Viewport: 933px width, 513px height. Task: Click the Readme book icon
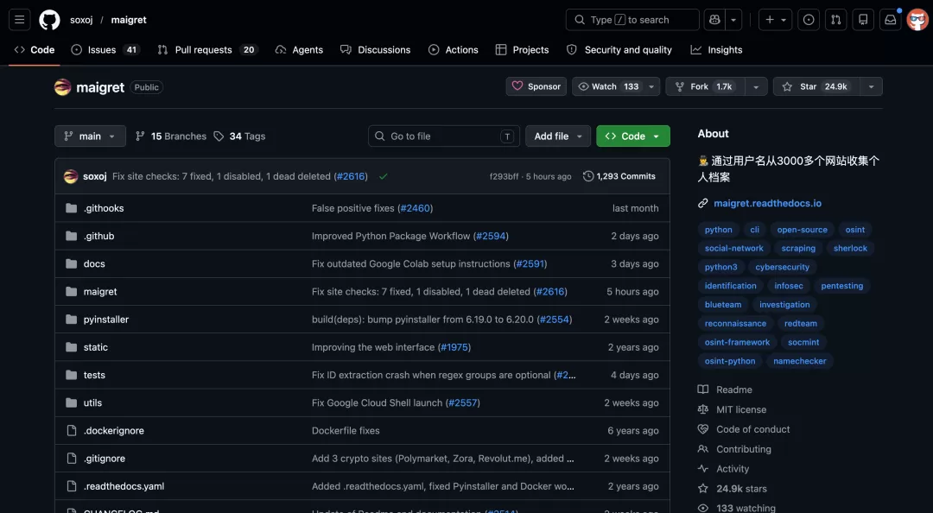(702, 389)
